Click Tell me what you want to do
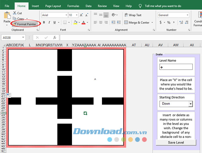 163,6
